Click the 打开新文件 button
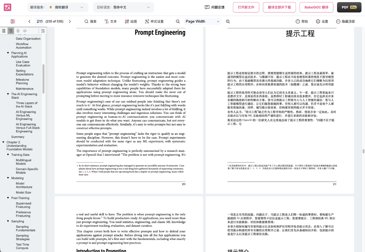 (246, 7)
